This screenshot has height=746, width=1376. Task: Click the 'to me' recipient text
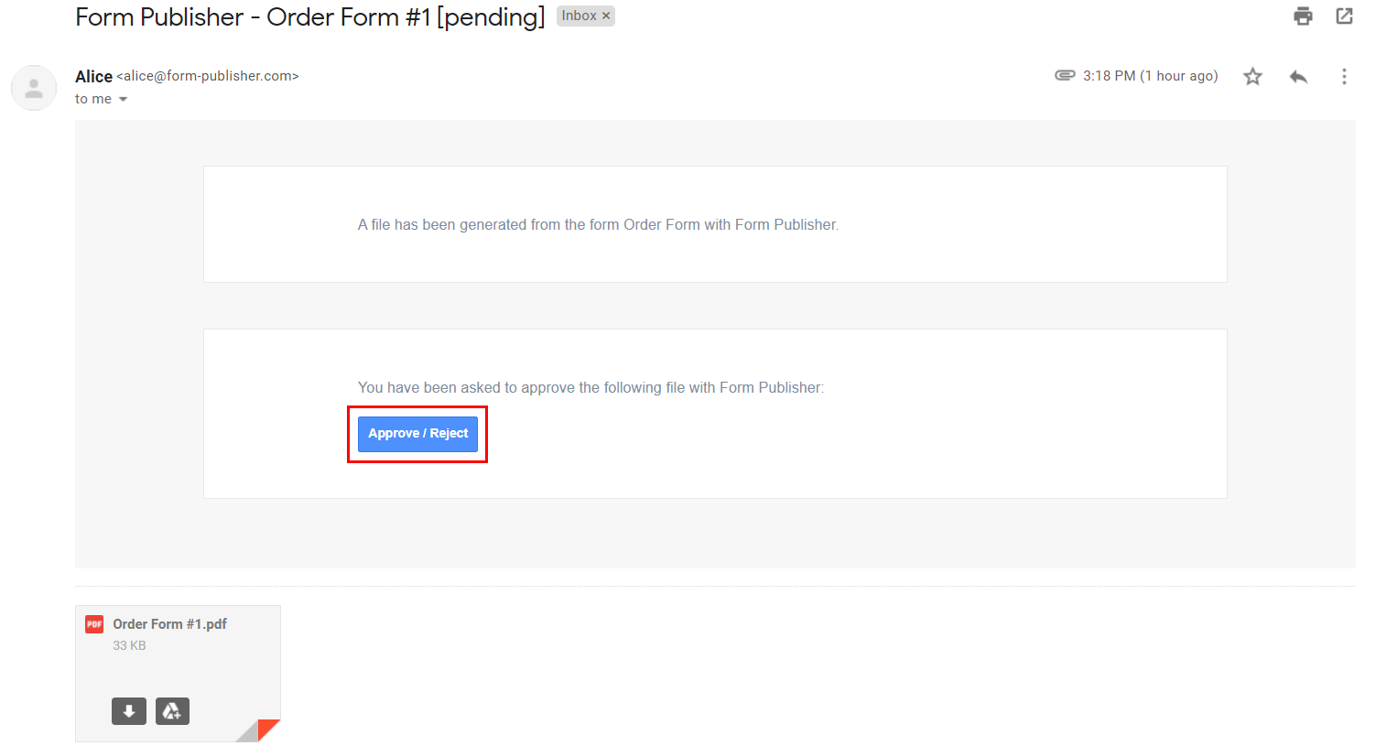[93, 99]
